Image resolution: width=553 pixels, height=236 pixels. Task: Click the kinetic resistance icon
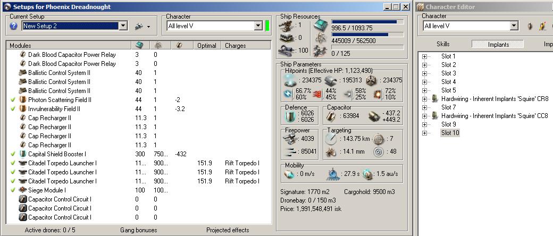pyautogui.click(x=347, y=94)
